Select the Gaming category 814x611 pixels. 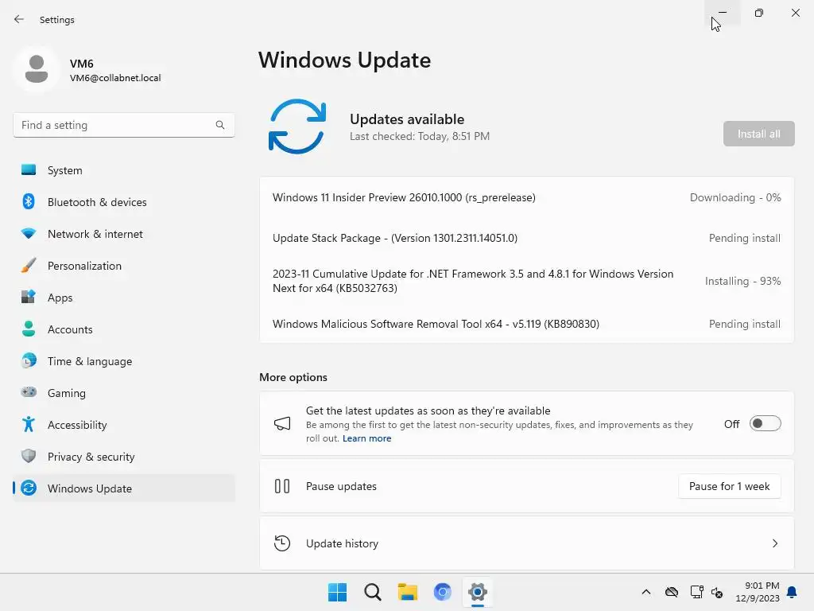[x=124, y=392]
